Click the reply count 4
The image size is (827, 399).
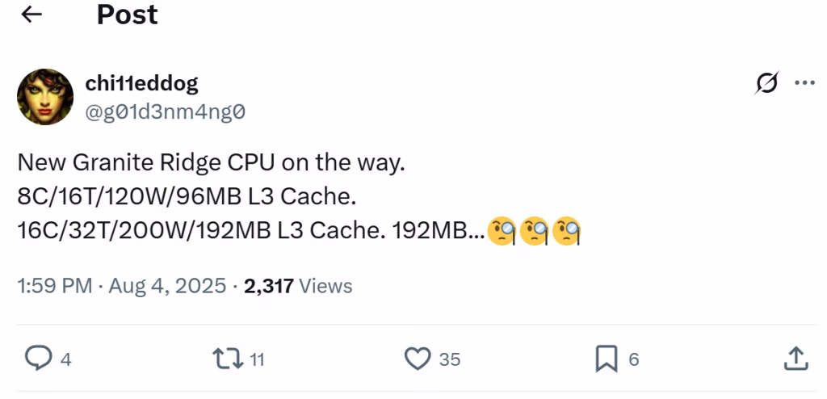coord(66,359)
